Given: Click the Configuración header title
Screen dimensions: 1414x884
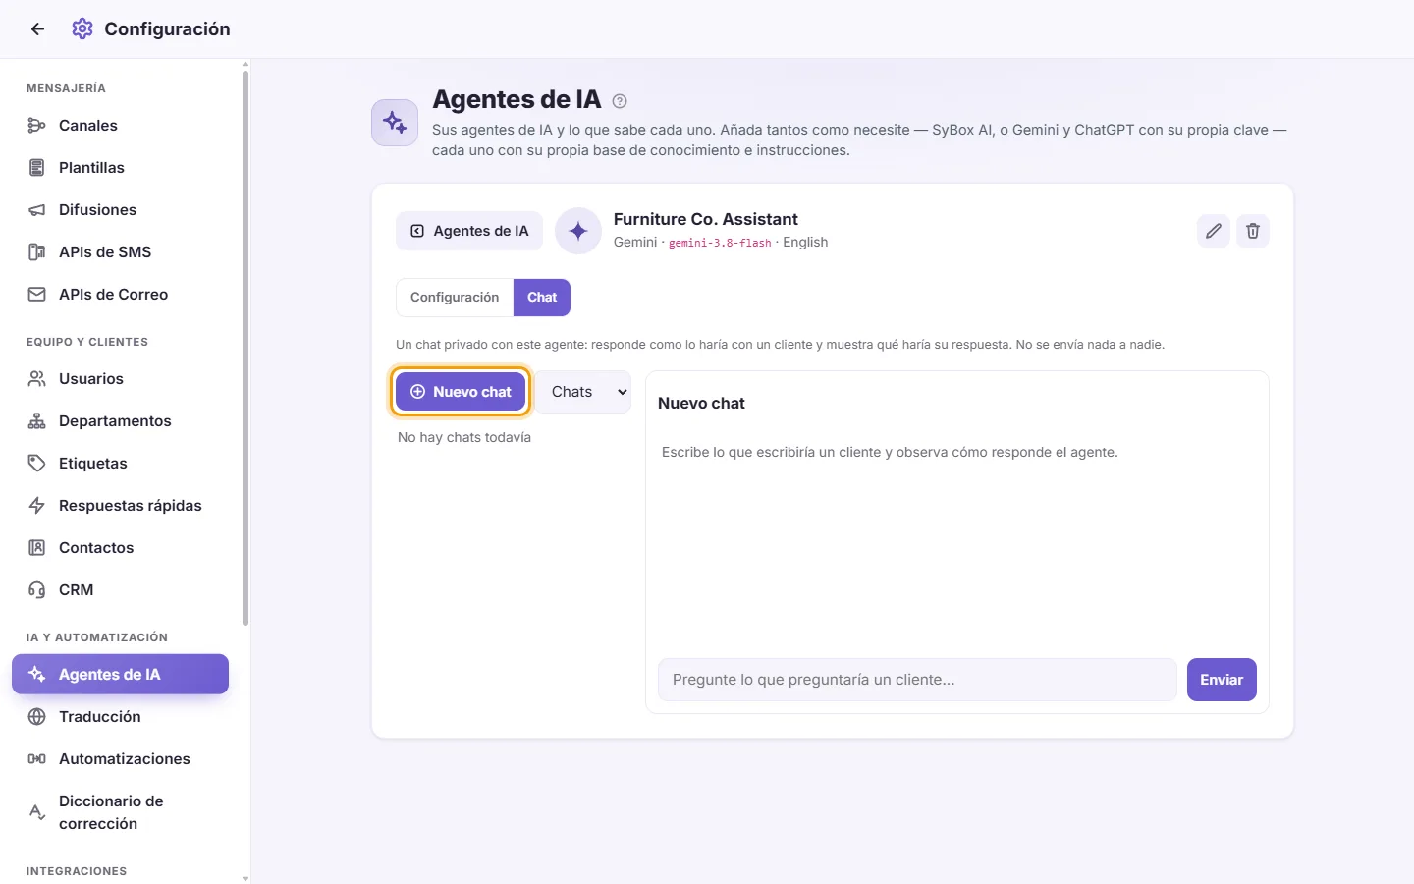Looking at the screenshot, I should coord(167,29).
